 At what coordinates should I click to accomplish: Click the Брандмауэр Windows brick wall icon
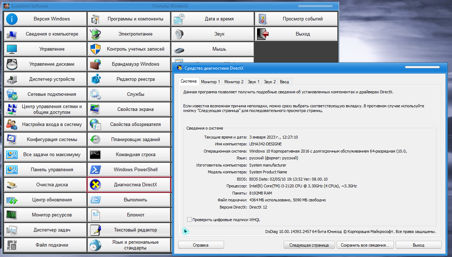click(x=95, y=64)
